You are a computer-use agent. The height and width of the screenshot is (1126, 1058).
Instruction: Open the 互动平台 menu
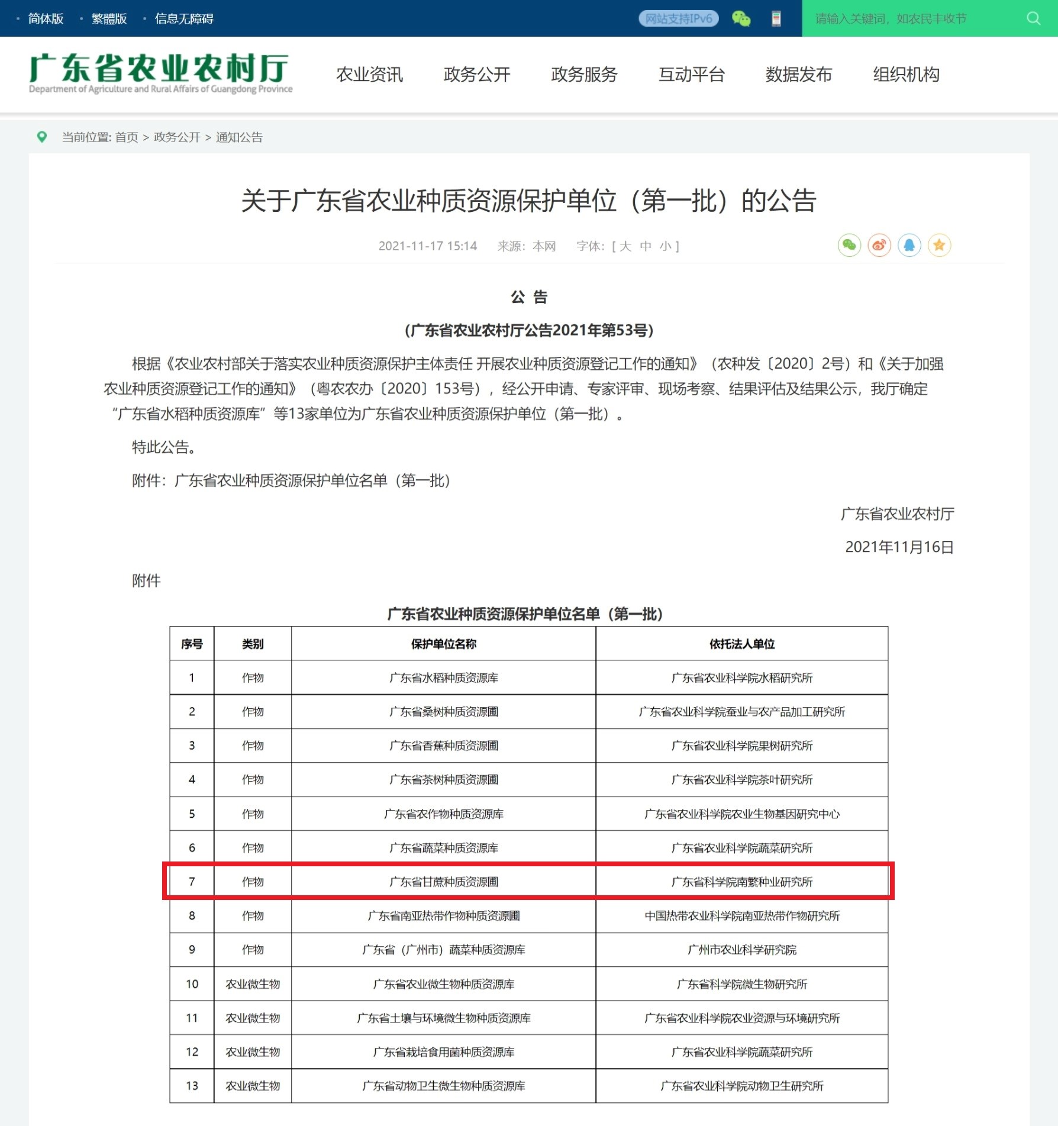692,74
